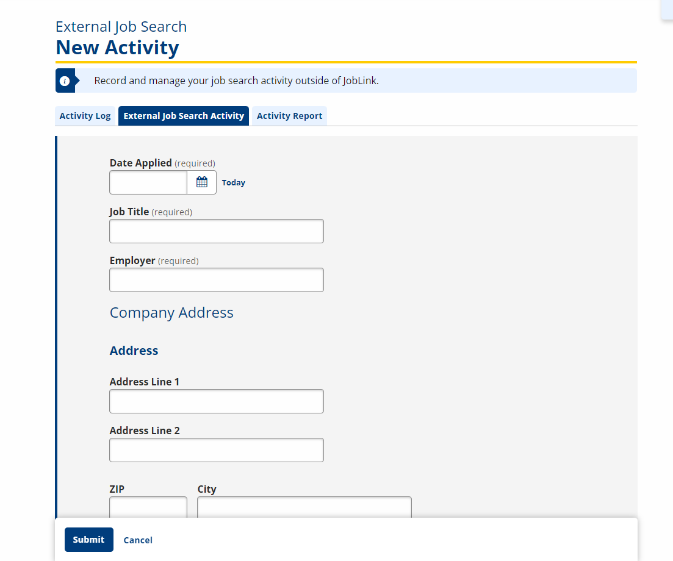Click the "Employer" label
Screen dimensions: 673x561
click(132, 261)
